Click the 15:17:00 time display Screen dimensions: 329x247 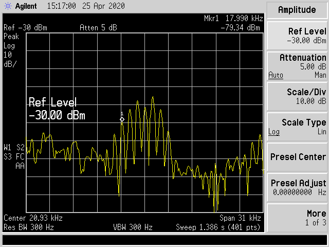62,6
